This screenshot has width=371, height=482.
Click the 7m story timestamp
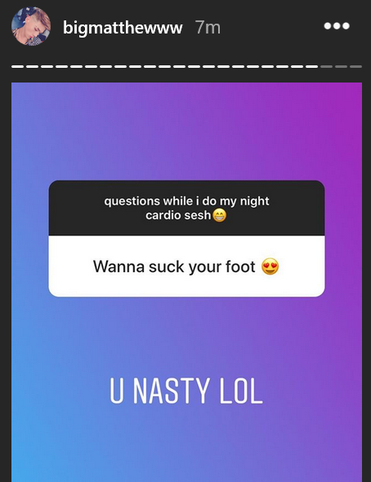(208, 28)
